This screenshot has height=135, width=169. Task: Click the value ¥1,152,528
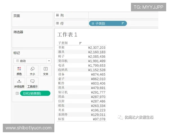(97, 70)
